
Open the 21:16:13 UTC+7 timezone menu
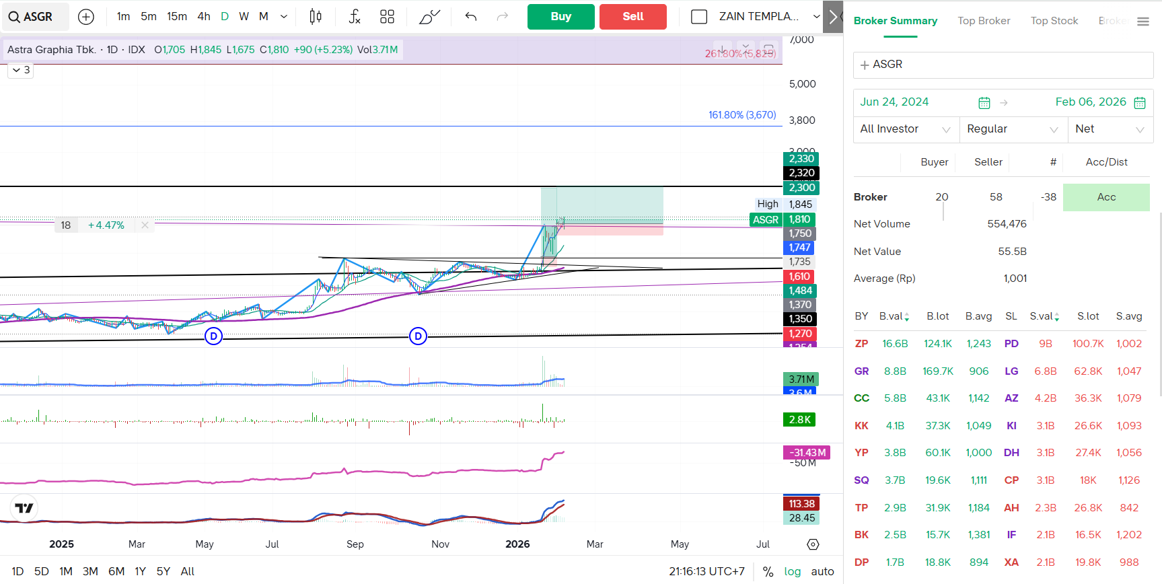coord(706,572)
